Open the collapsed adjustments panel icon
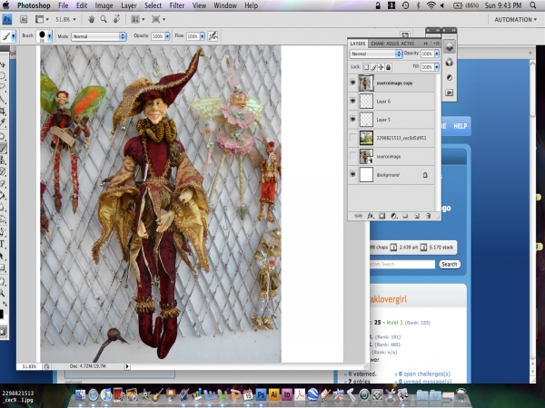The image size is (545, 408). pyautogui.click(x=449, y=77)
